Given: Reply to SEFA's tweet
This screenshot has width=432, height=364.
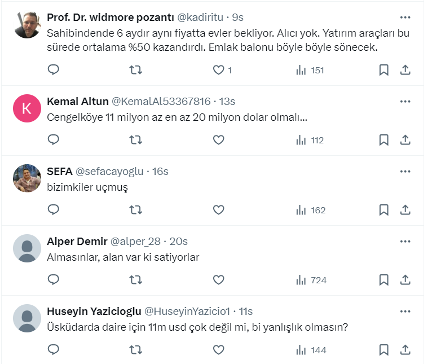Looking at the screenshot, I should click(x=54, y=210).
